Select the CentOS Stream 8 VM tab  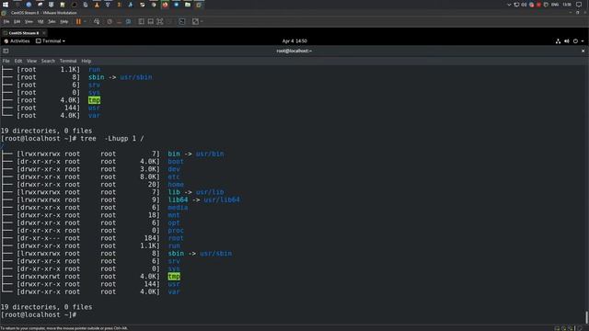click(x=23, y=33)
